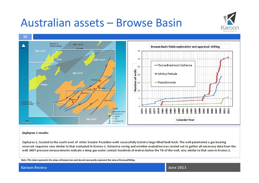
Task: Click the WA-398-P permit label
Action: click(x=91, y=119)
